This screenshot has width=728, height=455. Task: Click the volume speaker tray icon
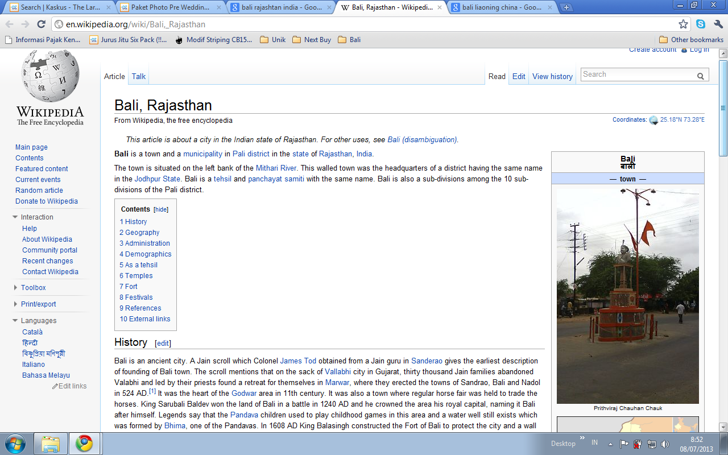(x=665, y=444)
